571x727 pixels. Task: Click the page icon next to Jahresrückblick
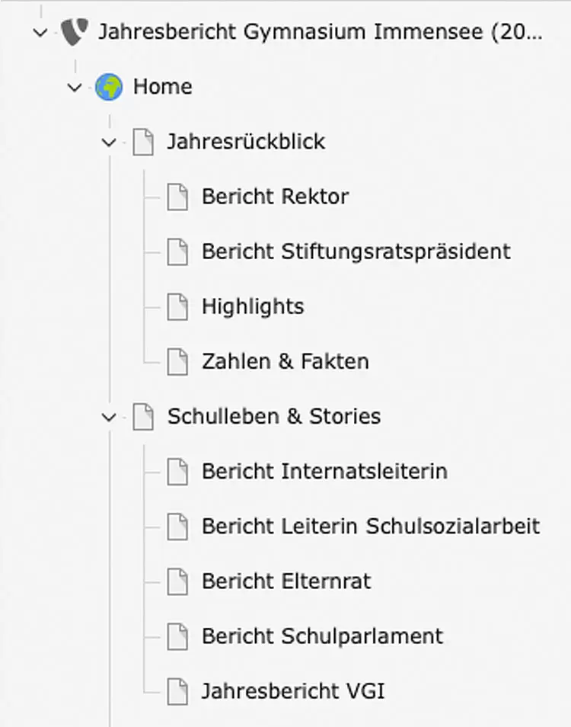(143, 142)
